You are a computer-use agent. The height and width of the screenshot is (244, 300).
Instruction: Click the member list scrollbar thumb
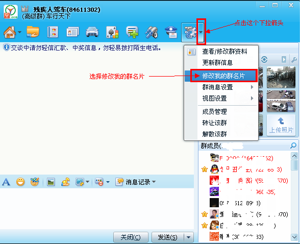294,165
